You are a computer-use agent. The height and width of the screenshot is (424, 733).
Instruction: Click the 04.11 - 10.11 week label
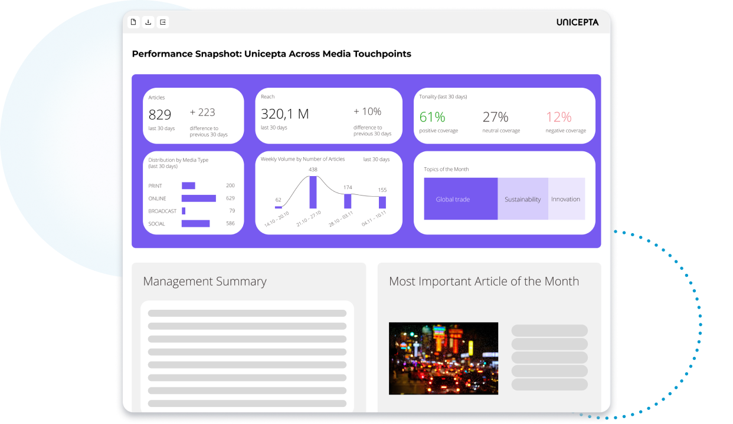374,218
